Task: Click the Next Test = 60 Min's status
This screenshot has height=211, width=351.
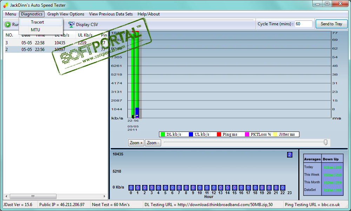Action: tap(111, 205)
